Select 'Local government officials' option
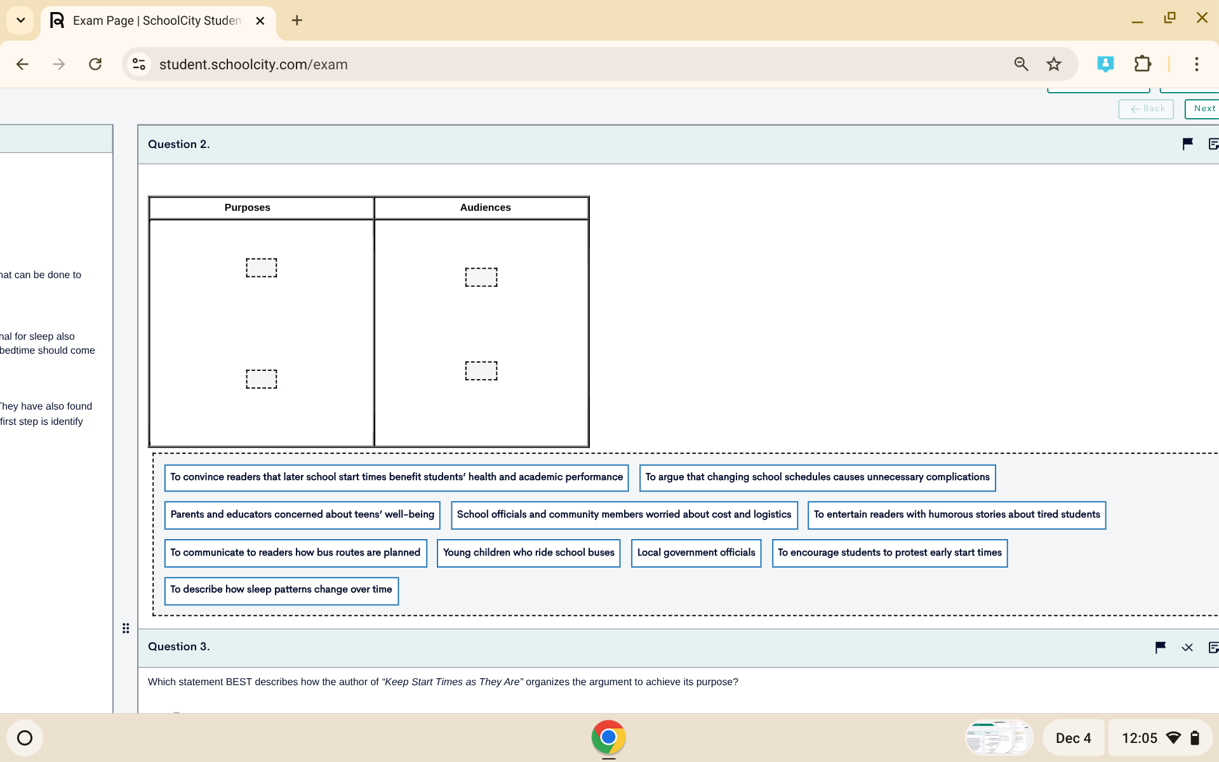This screenshot has width=1219, height=762. point(696,553)
